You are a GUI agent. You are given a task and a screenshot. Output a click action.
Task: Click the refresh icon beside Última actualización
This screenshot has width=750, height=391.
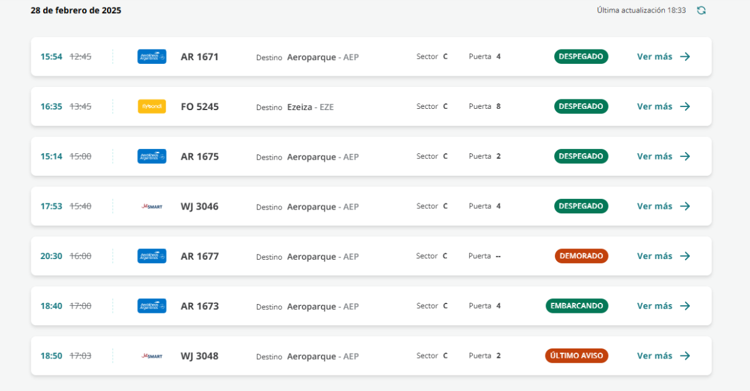[x=701, y=11]
